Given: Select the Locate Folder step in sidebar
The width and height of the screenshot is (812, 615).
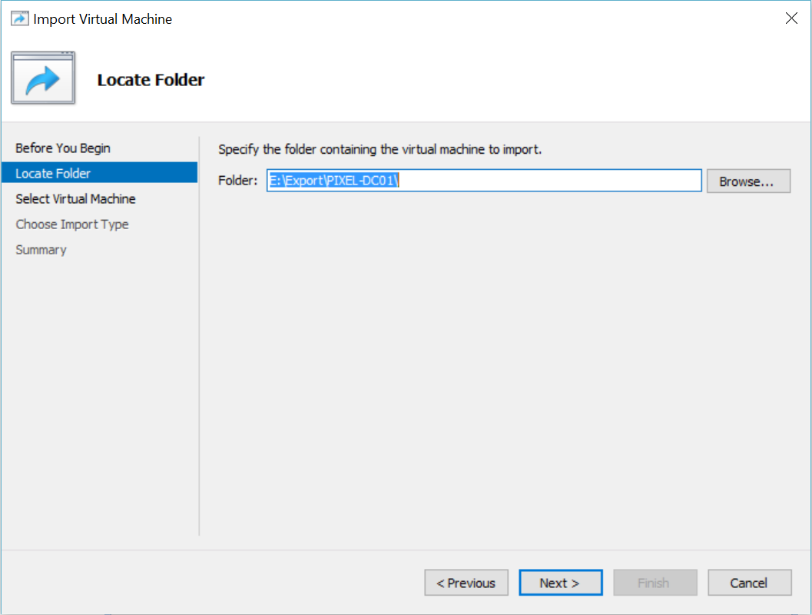Looking at the screenshot, I should tap(53, 174).
